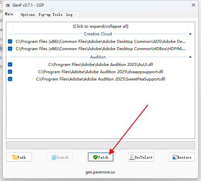The width and height of the screenshot is (201, 181).
Task: Uncheck the ADS Adobe Desktop Common file checkbox
Action: (x=10, y=41)
